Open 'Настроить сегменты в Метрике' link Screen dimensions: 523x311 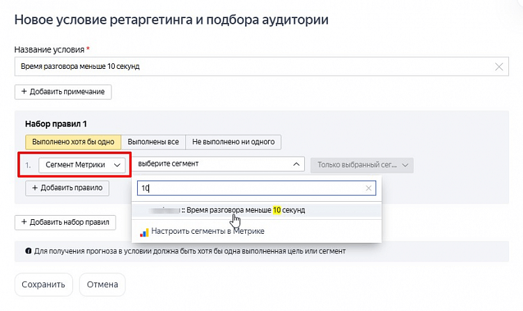click(208, 231)
